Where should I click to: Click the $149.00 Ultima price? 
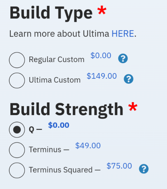pos(102,76)
